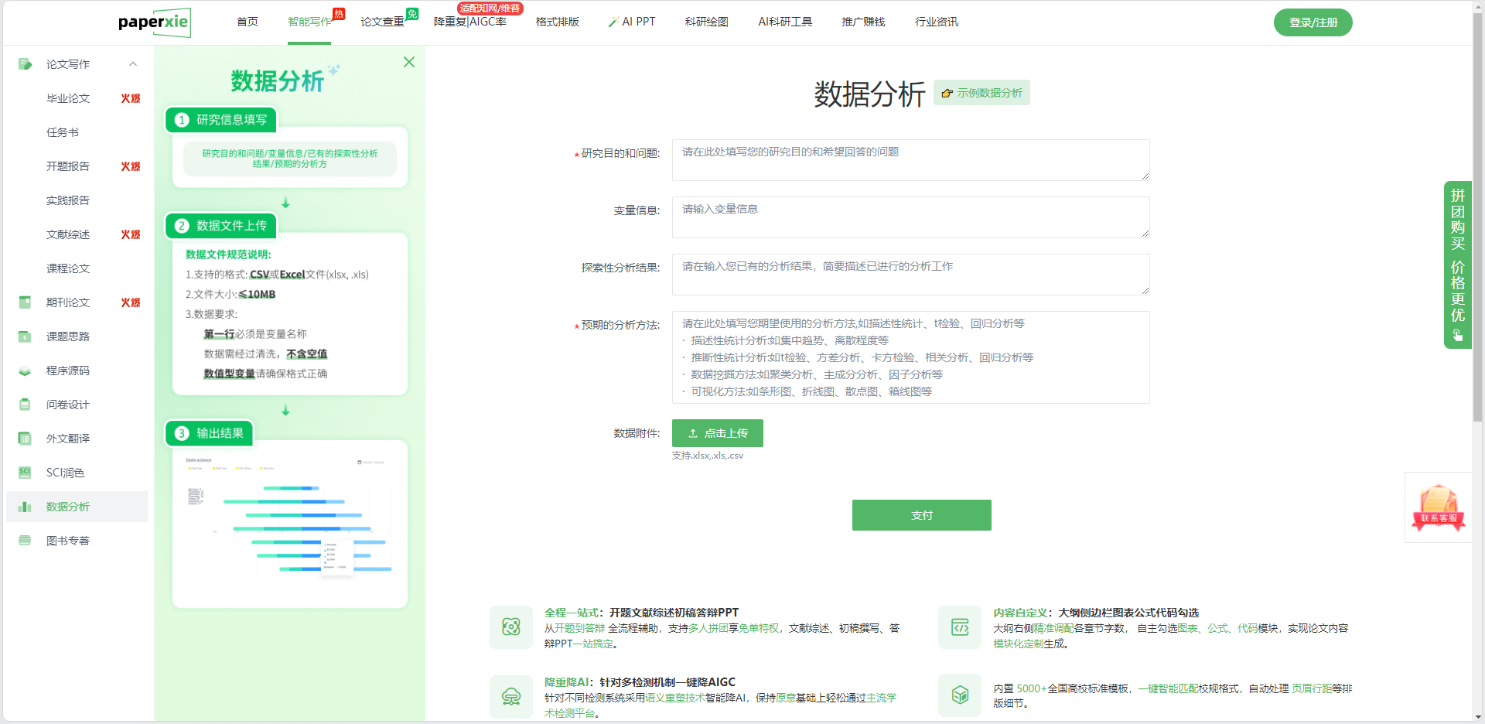Click the 拼团购买 价格更优 side banner

1457,265
